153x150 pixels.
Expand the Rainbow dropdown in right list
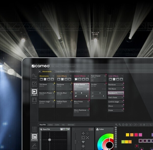coord(122,85)
